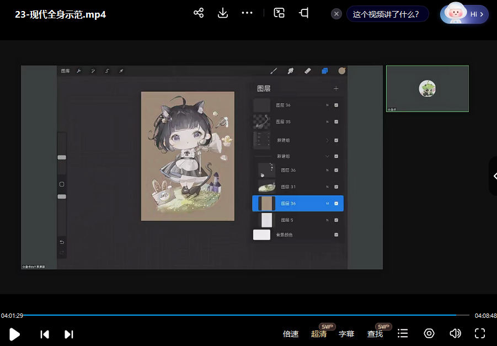Click the picture-in-picture icon in the top bar
497x346 pixels.
[x=279, y=13]
